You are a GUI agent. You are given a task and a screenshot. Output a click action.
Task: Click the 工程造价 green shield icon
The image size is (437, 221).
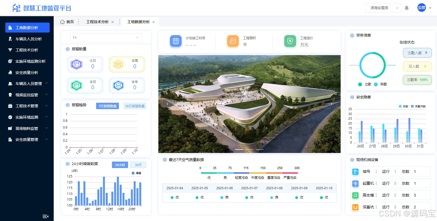tap(290, 41)
